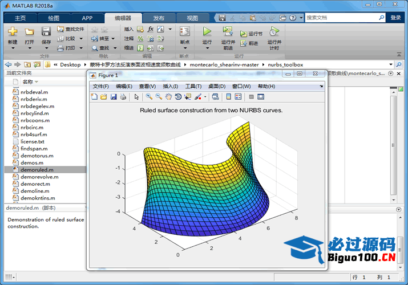
Task: Open the Print (打印) dropdown arrow
Action: tap(81, 48)
